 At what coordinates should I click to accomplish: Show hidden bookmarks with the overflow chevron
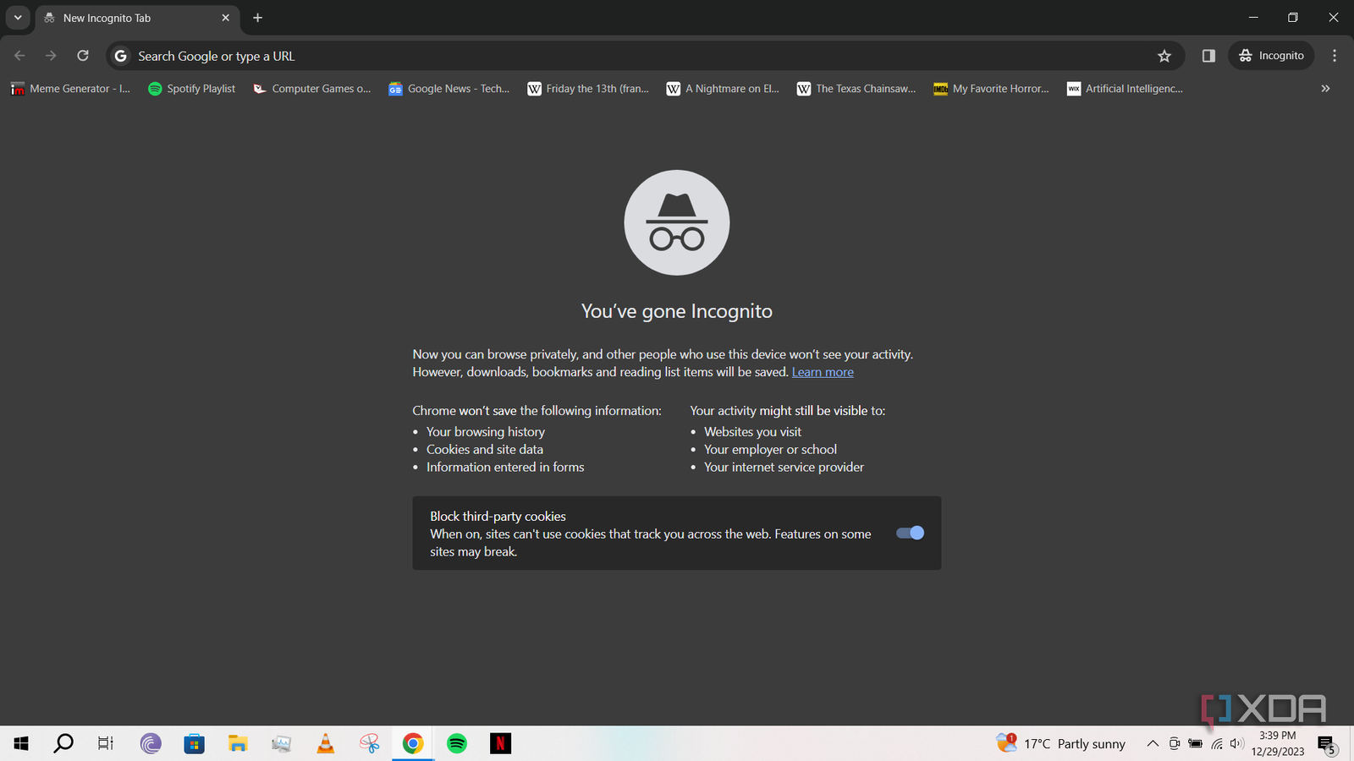(x=1325, y=88)
